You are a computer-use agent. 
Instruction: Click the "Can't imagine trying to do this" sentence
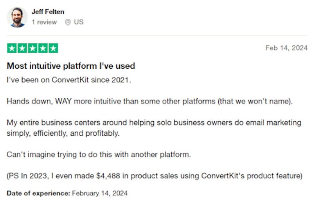pyautogui.click(x=99, y=154)
